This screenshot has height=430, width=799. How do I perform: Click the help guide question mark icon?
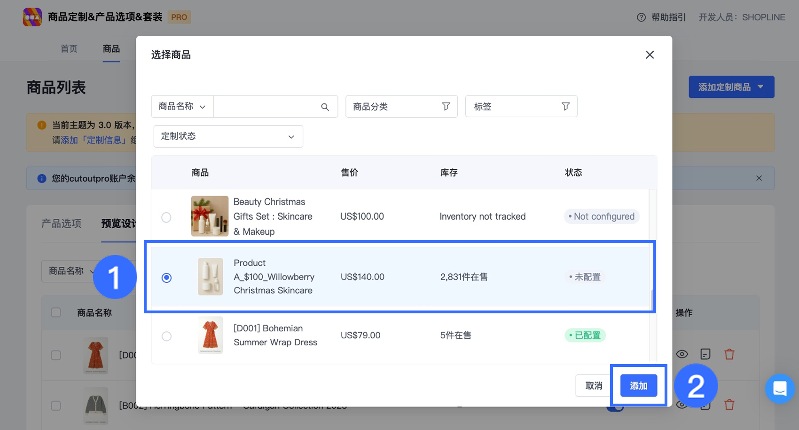click(641, 17)
